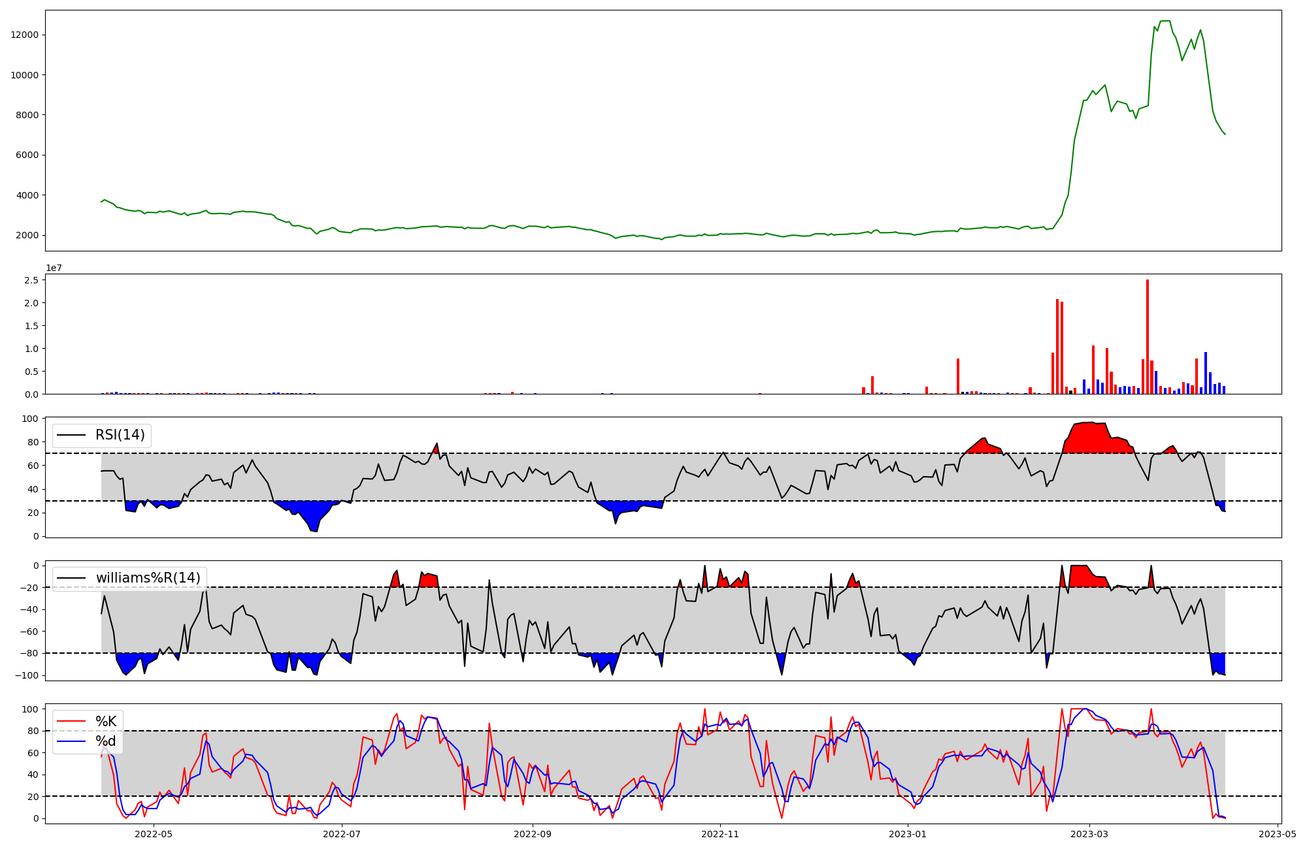Click the 12000 price axis tick label

(x=25, y=35)
